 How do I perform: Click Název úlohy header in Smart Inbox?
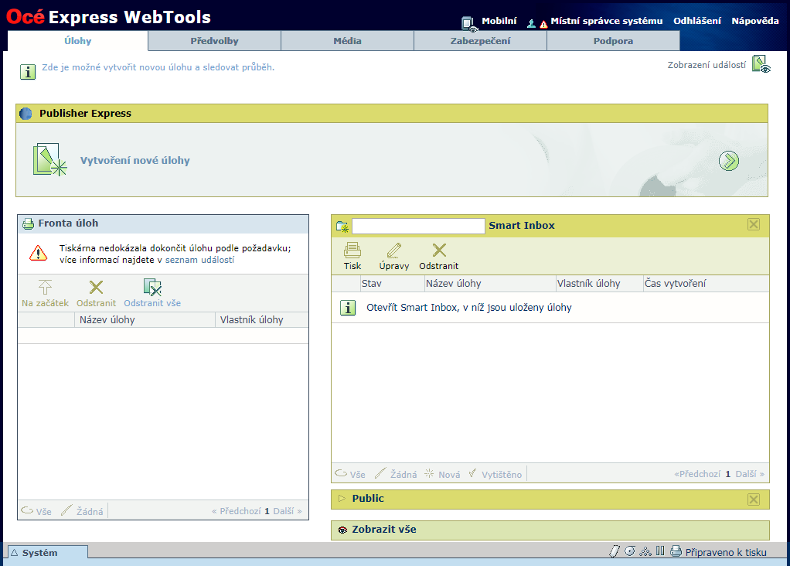454,284
